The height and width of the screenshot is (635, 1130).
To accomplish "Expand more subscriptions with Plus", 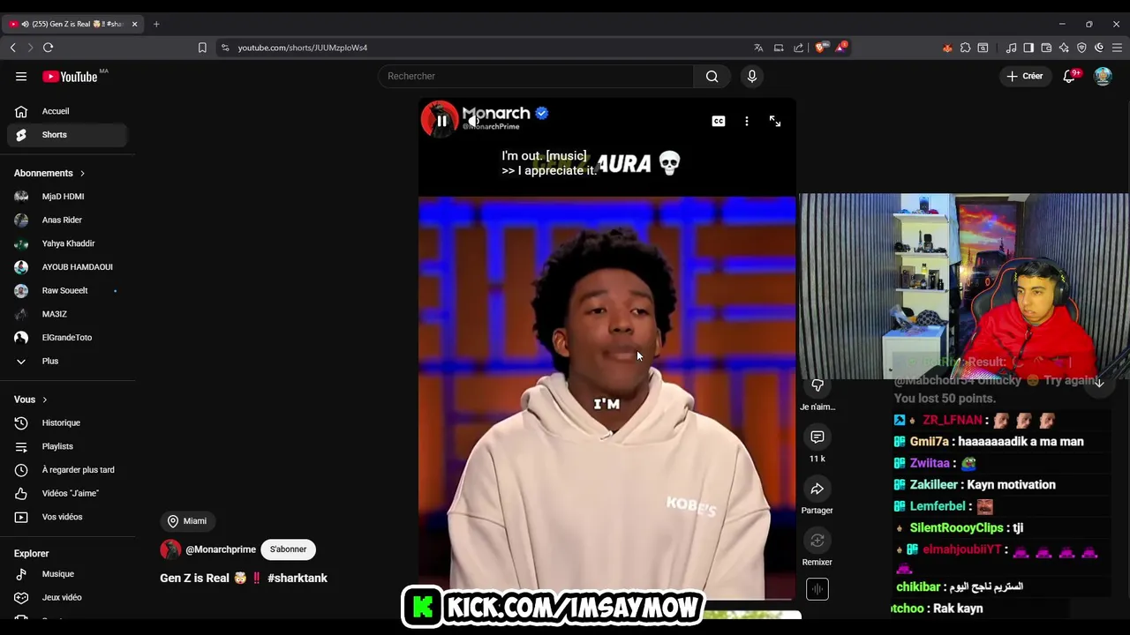I will [67, 362].
